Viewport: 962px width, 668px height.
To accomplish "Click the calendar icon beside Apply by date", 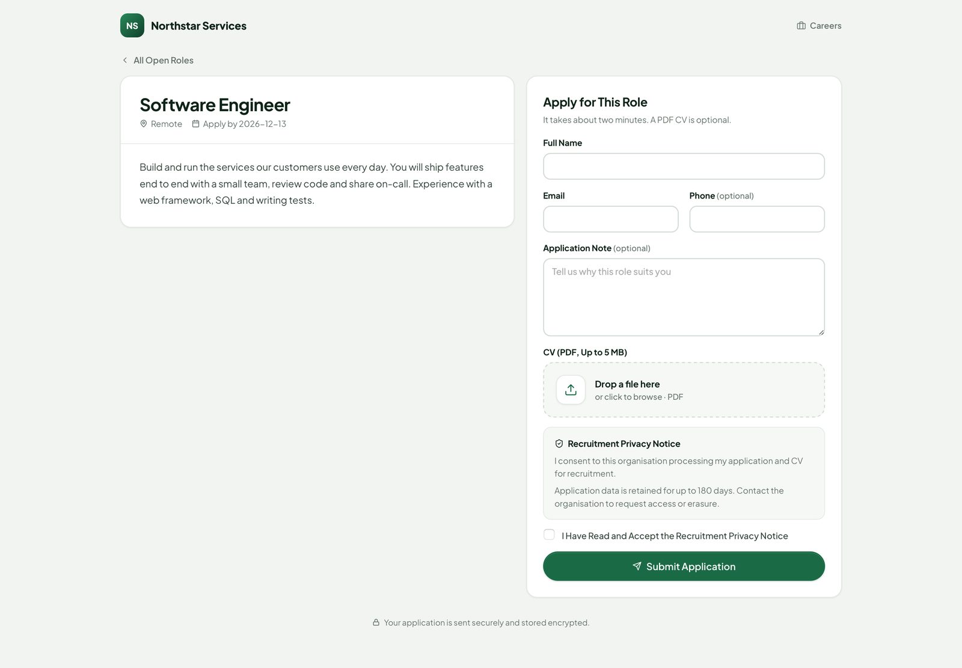I will [195, 124].
